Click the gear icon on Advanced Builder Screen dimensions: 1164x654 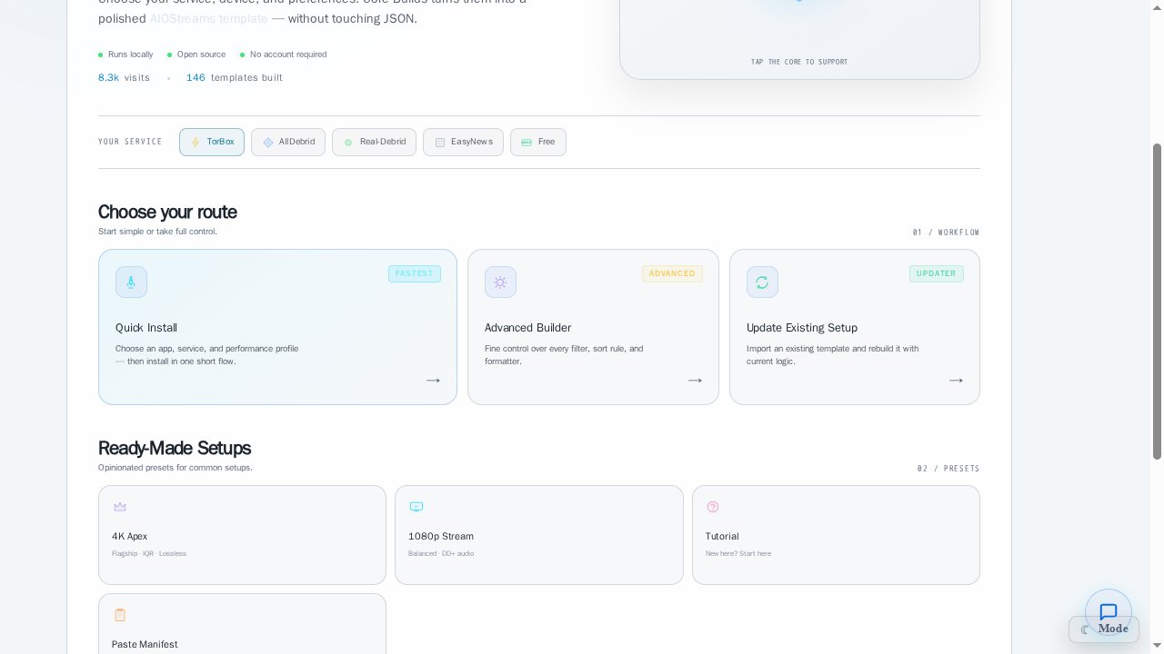500,282
